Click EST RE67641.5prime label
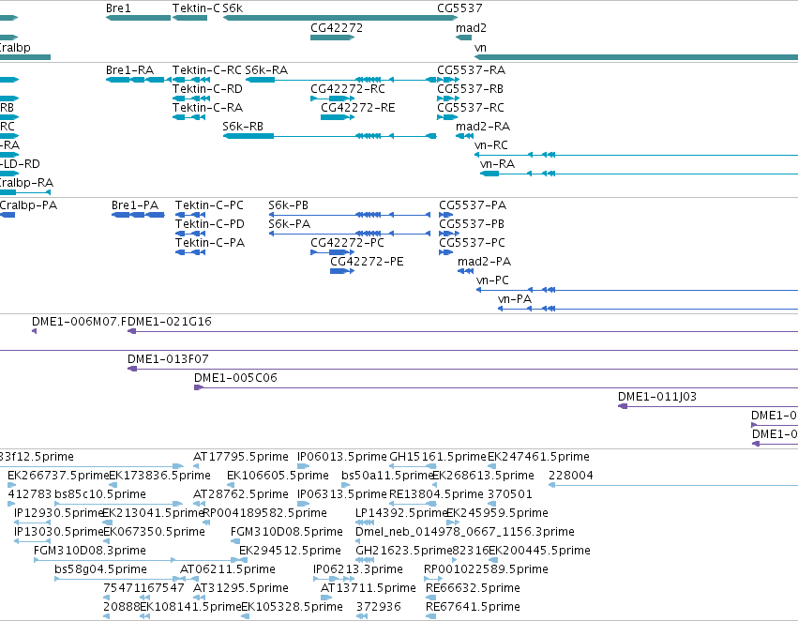The width and height of the screenshot is (798, 621). [x=473, y=608]
